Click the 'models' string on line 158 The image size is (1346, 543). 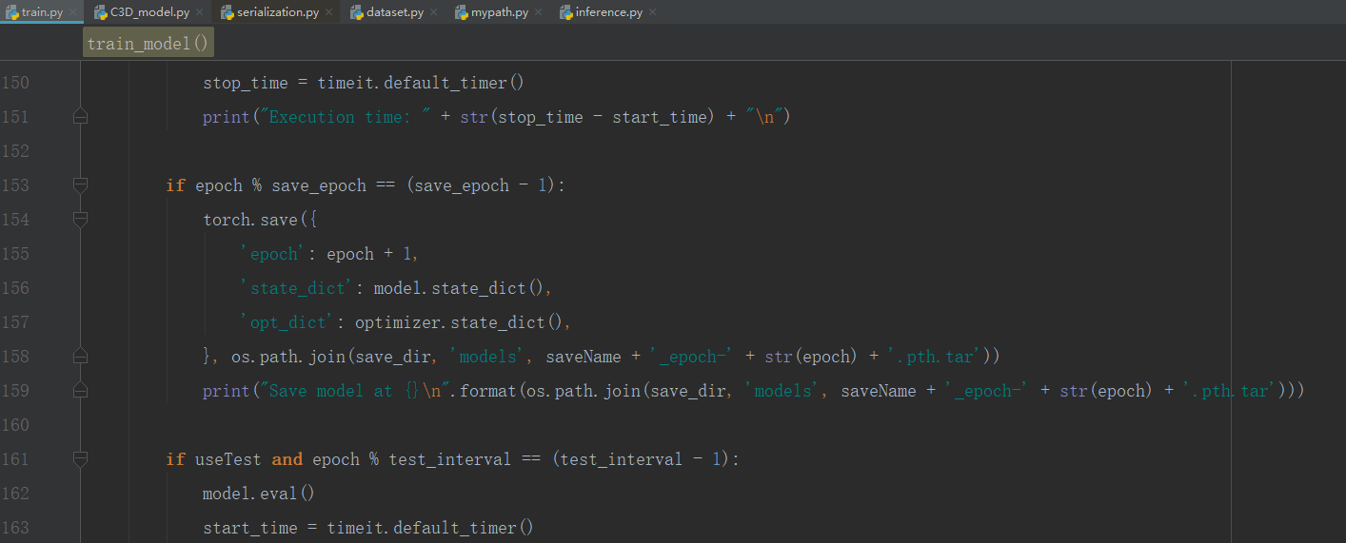(x=493, y=357)
